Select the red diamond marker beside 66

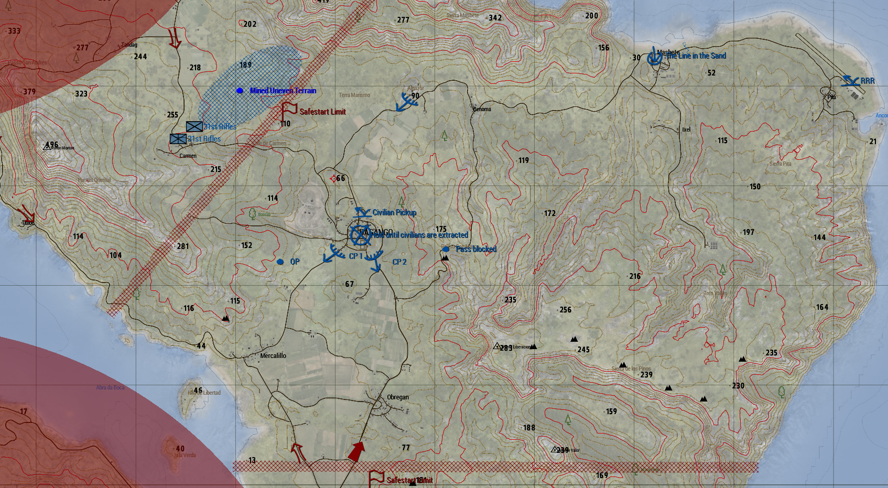click(333, 179)
